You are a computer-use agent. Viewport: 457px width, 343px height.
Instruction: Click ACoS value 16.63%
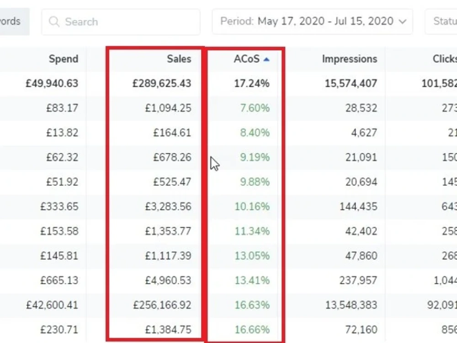(x=252, y=305)
